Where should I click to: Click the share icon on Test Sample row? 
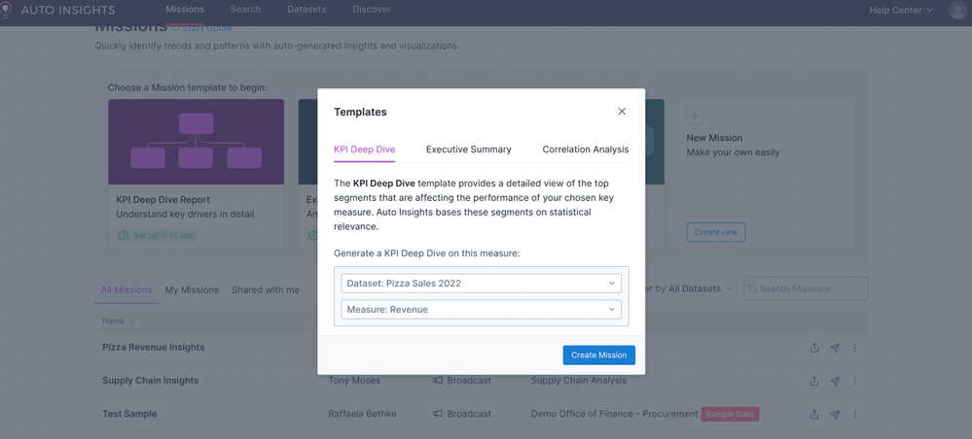coord(814,415)
